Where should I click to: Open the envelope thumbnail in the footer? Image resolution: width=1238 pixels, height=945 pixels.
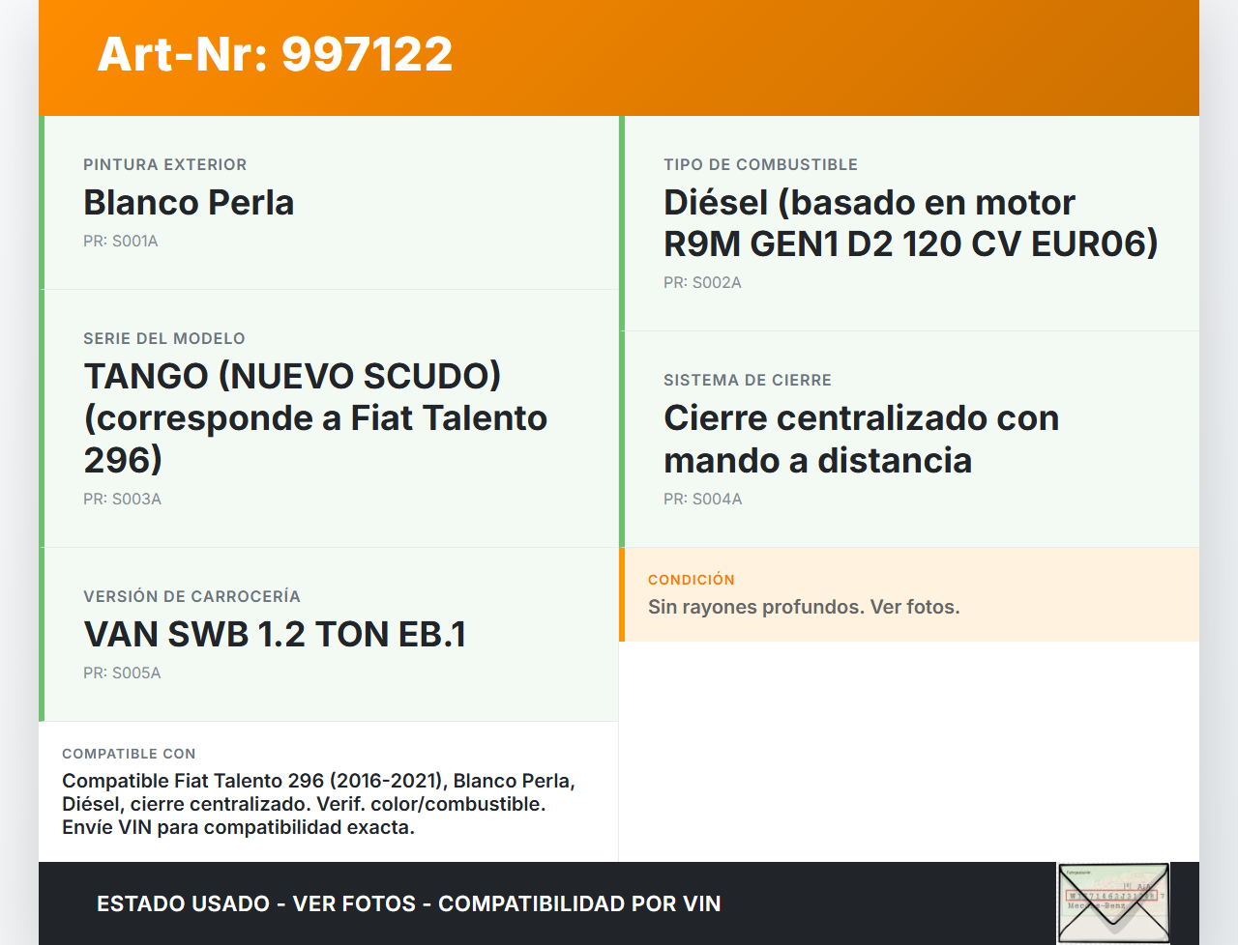[x=1113, y=903]
